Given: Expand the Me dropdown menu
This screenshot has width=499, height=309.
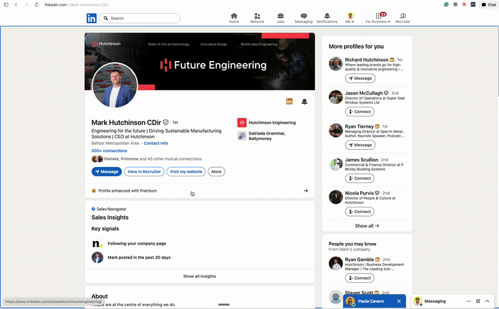Looking at the screenshot, I should click(350, 18).
